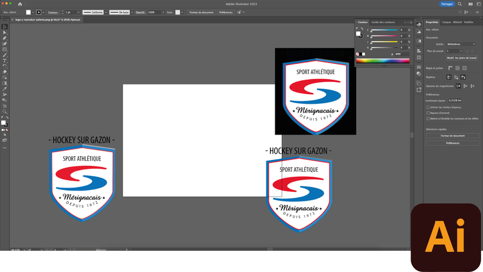Select the Direct Selection tool
Viewport: 483px width, 272px height.
[5, 33]
